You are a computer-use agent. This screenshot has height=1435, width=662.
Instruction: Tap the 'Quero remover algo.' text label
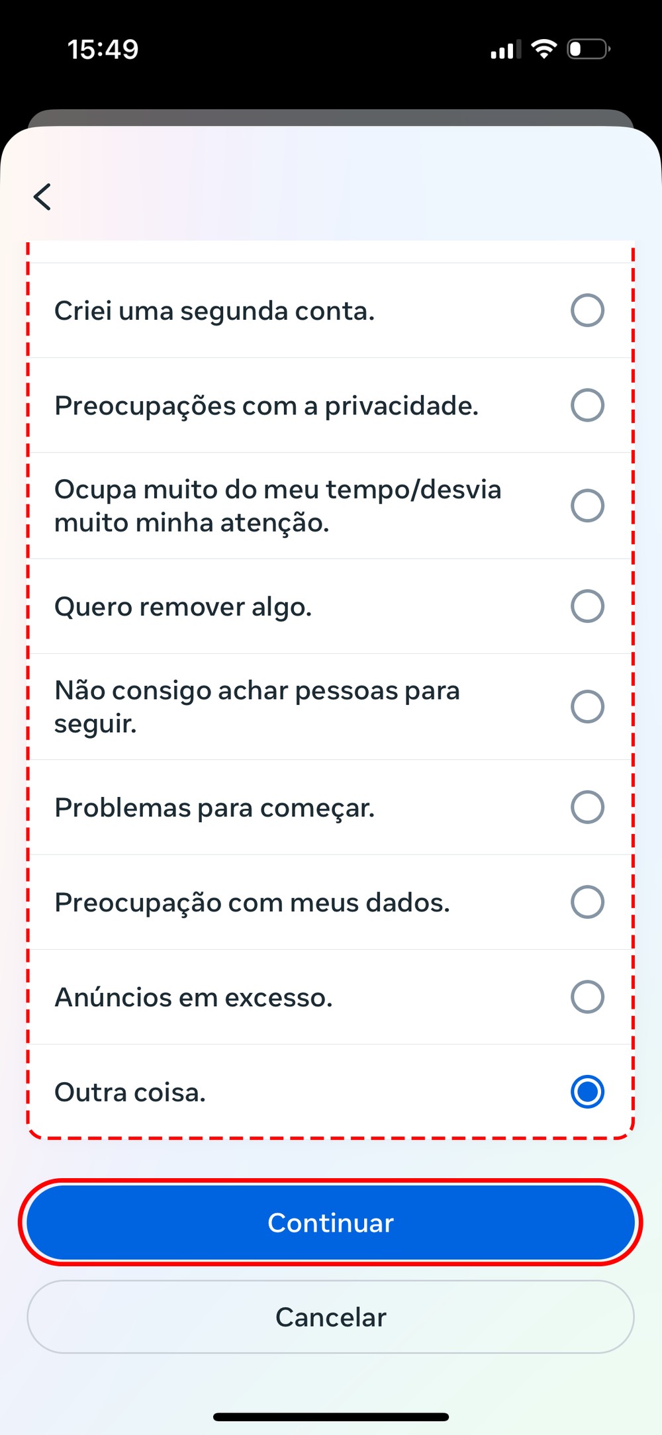183,607
